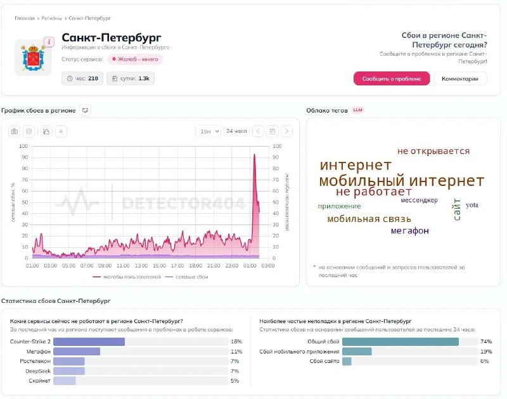Click the Ростелеком service label
Screen dimensions: 507x399
[x=35, y=361]
